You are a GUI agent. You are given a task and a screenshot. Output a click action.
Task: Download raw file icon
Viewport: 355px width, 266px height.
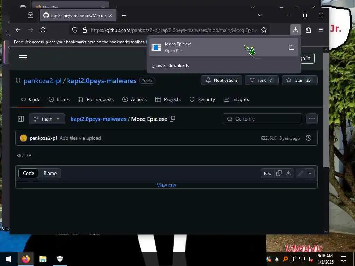(x=288, y=173)
